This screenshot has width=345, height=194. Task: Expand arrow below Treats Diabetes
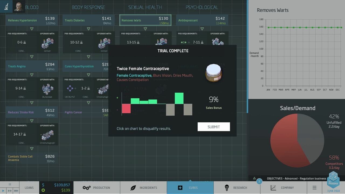tap(88, 29)
